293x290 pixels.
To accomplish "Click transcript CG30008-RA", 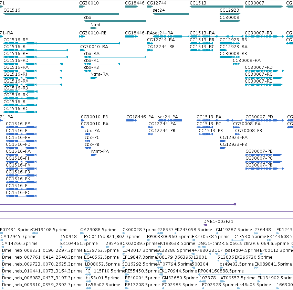I will (x=237, y=64).
